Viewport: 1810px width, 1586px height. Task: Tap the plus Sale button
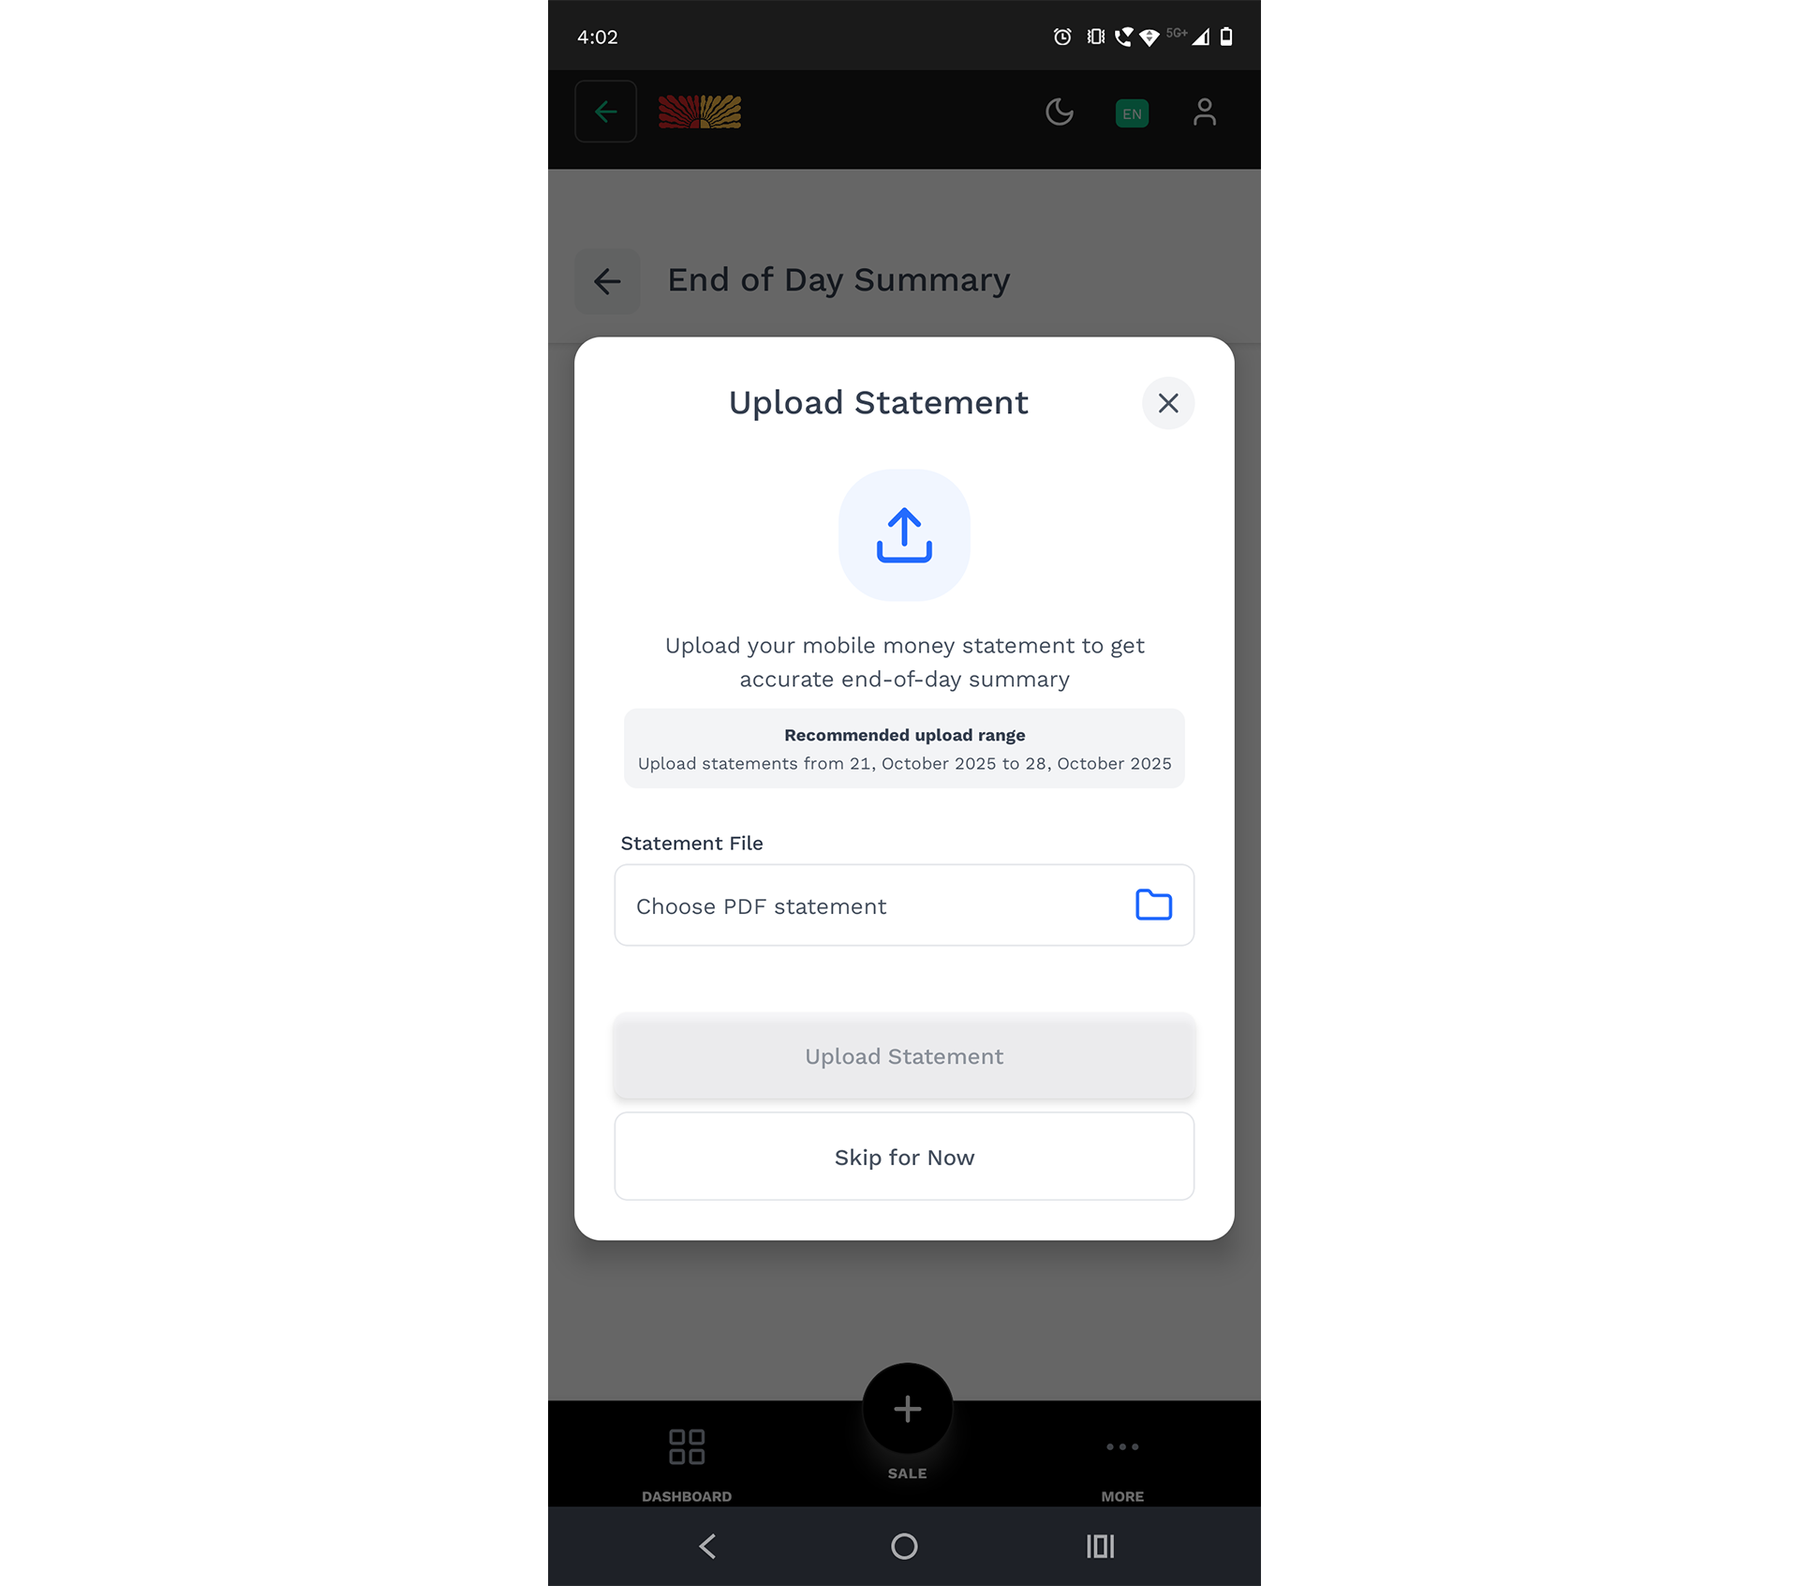907,1409
